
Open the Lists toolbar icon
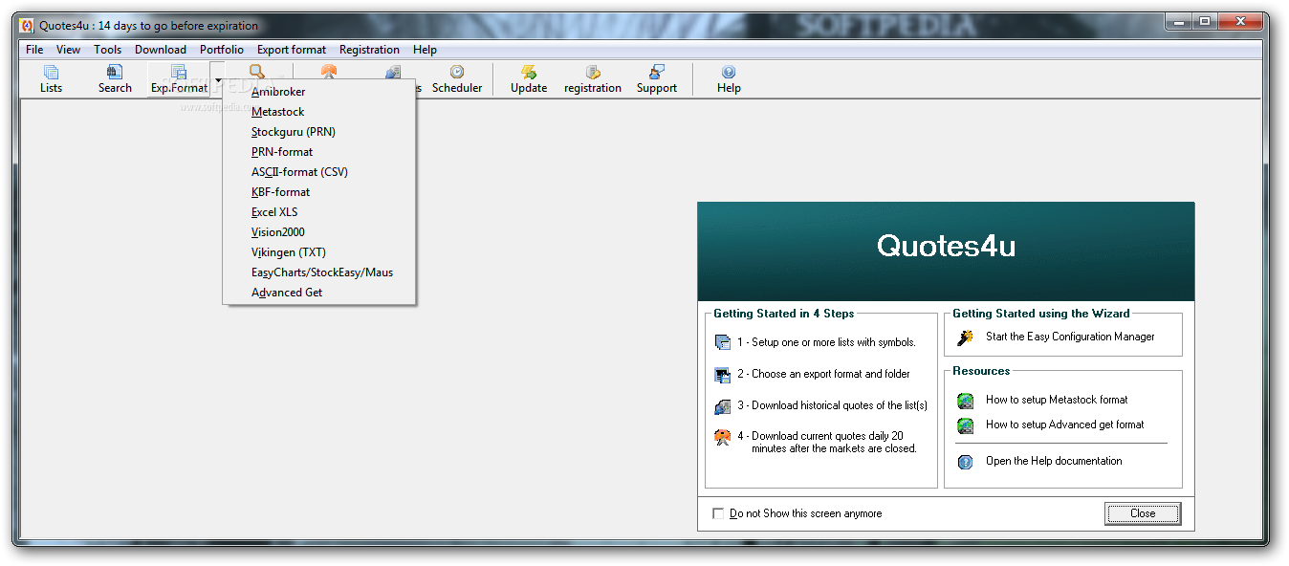click(x=51, y=79)
